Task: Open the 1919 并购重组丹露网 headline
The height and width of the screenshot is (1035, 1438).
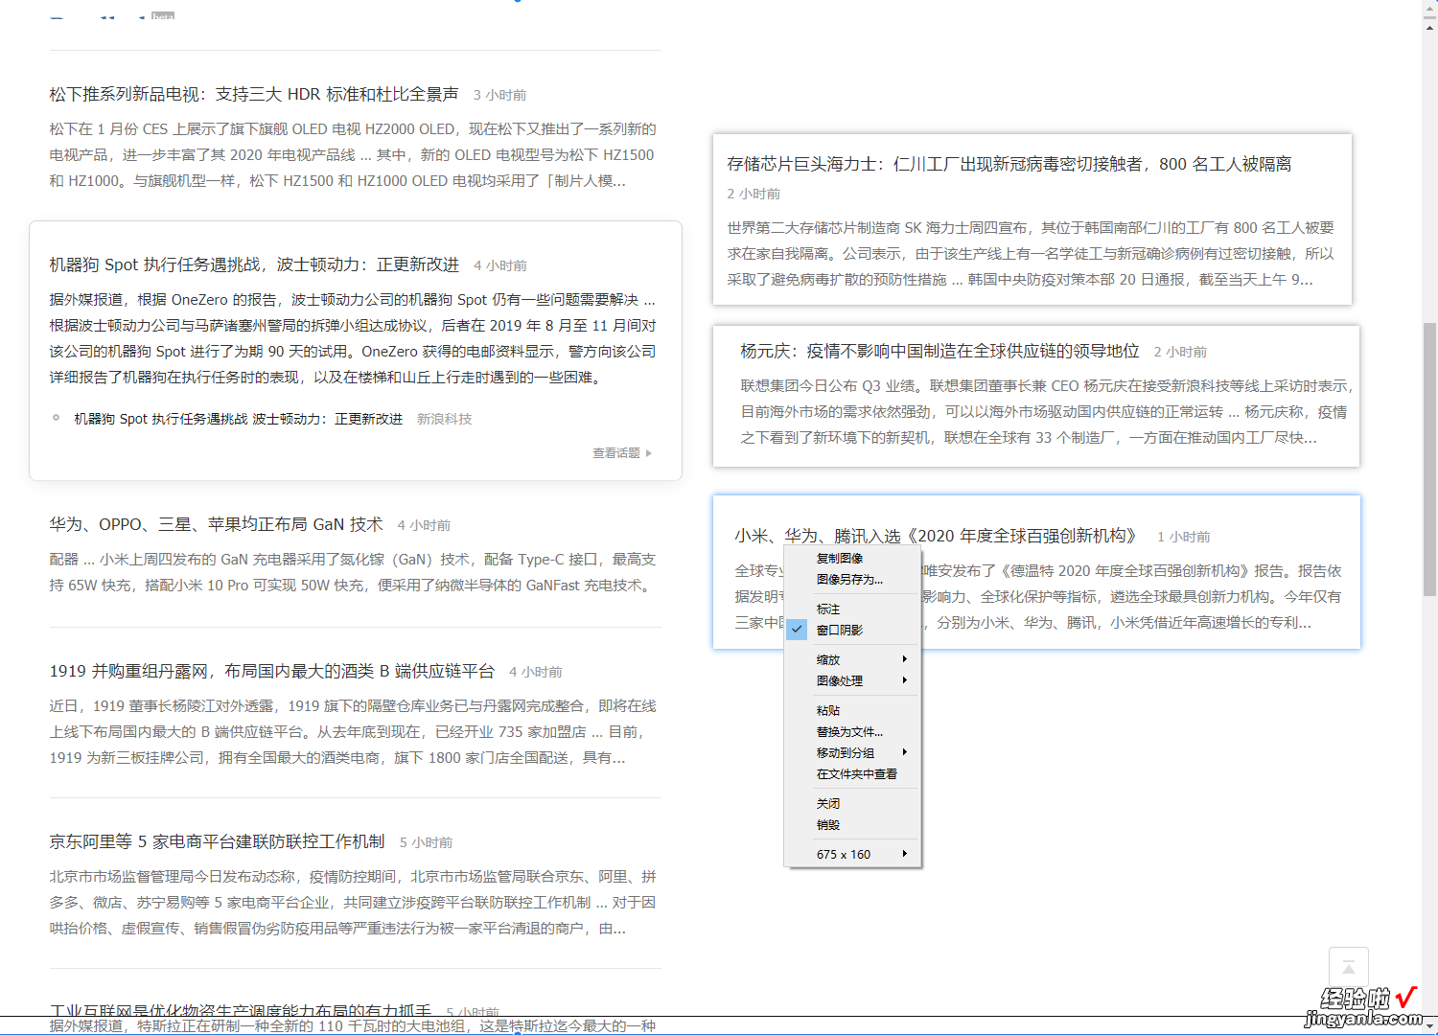Action: 272,671
